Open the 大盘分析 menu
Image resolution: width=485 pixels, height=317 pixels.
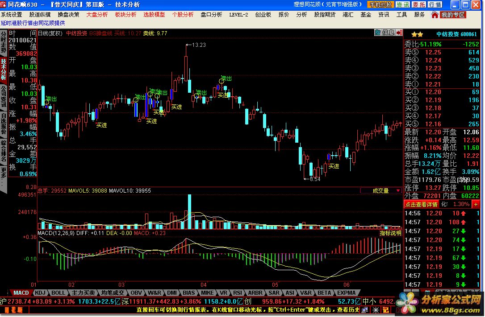97,15
